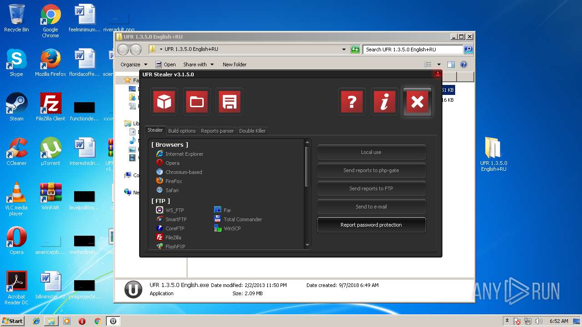This screenshot has height=327, width=582.
Task: Open the Share with dropdown in Explorer
Action: (x=198, y=64)
